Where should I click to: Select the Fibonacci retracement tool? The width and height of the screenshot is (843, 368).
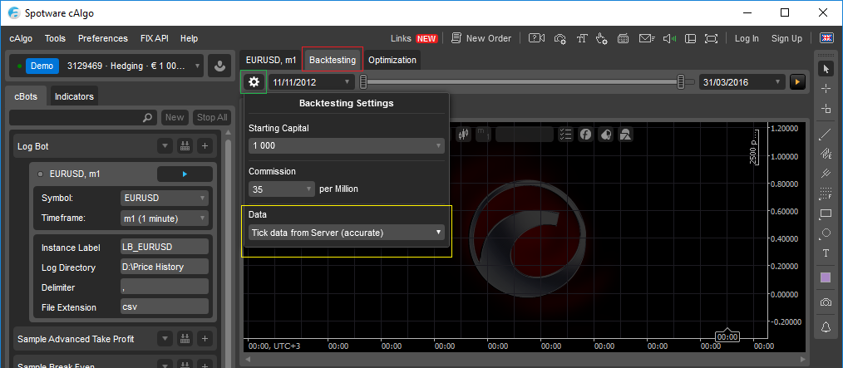tap(826, 194)
